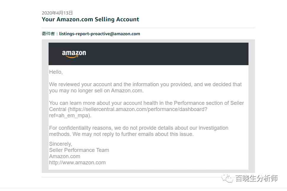Click the WeChat icon watermark

[x=227, y=178]
